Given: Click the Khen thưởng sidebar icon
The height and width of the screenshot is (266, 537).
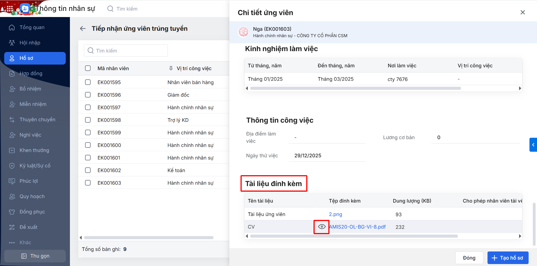Looking at the screenshot, I should pyautogui.click(x=12, y=150).
